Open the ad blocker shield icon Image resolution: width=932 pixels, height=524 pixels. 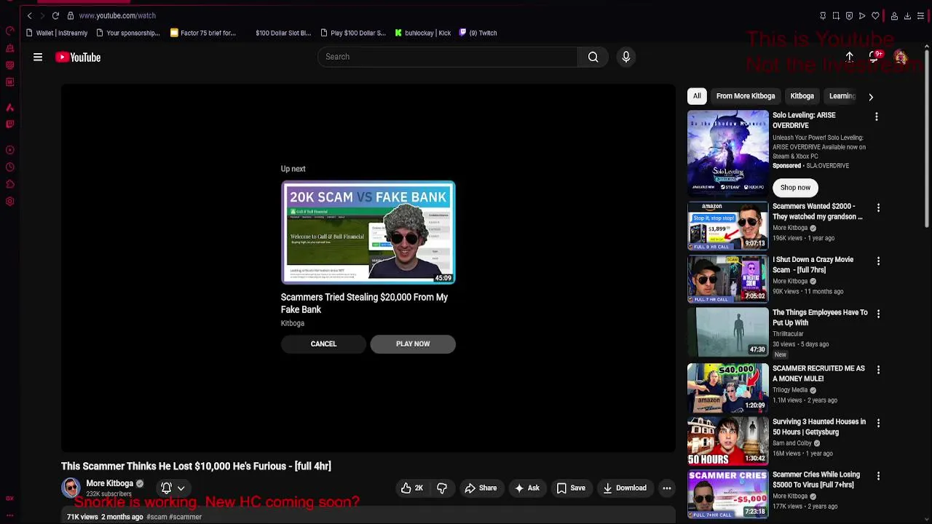point(849,16)
